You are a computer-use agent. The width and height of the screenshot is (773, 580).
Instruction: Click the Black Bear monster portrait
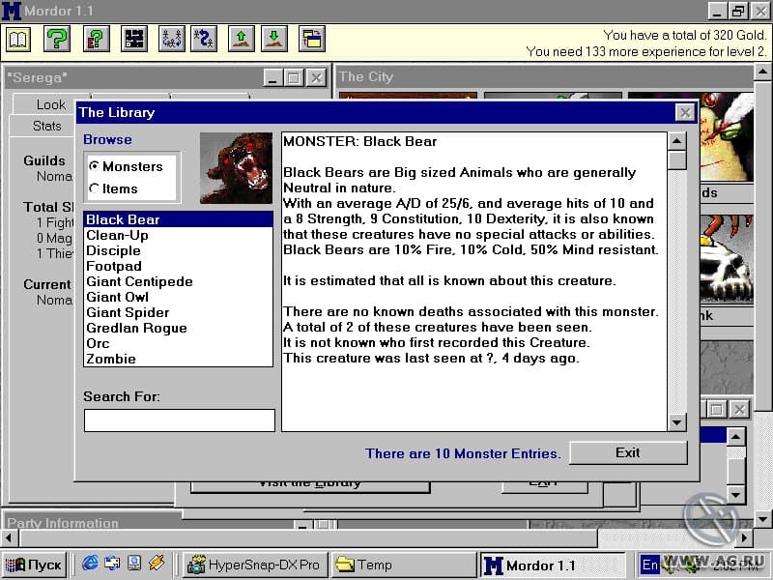click(x=236, y=168)
